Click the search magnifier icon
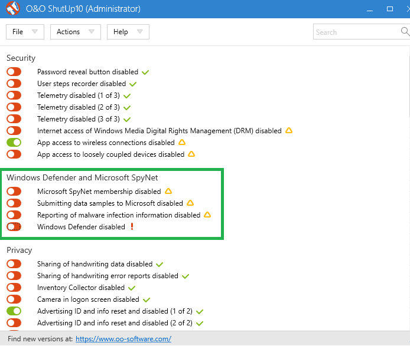The height and width of the screenshot is (346, 410). coord(405,32)
